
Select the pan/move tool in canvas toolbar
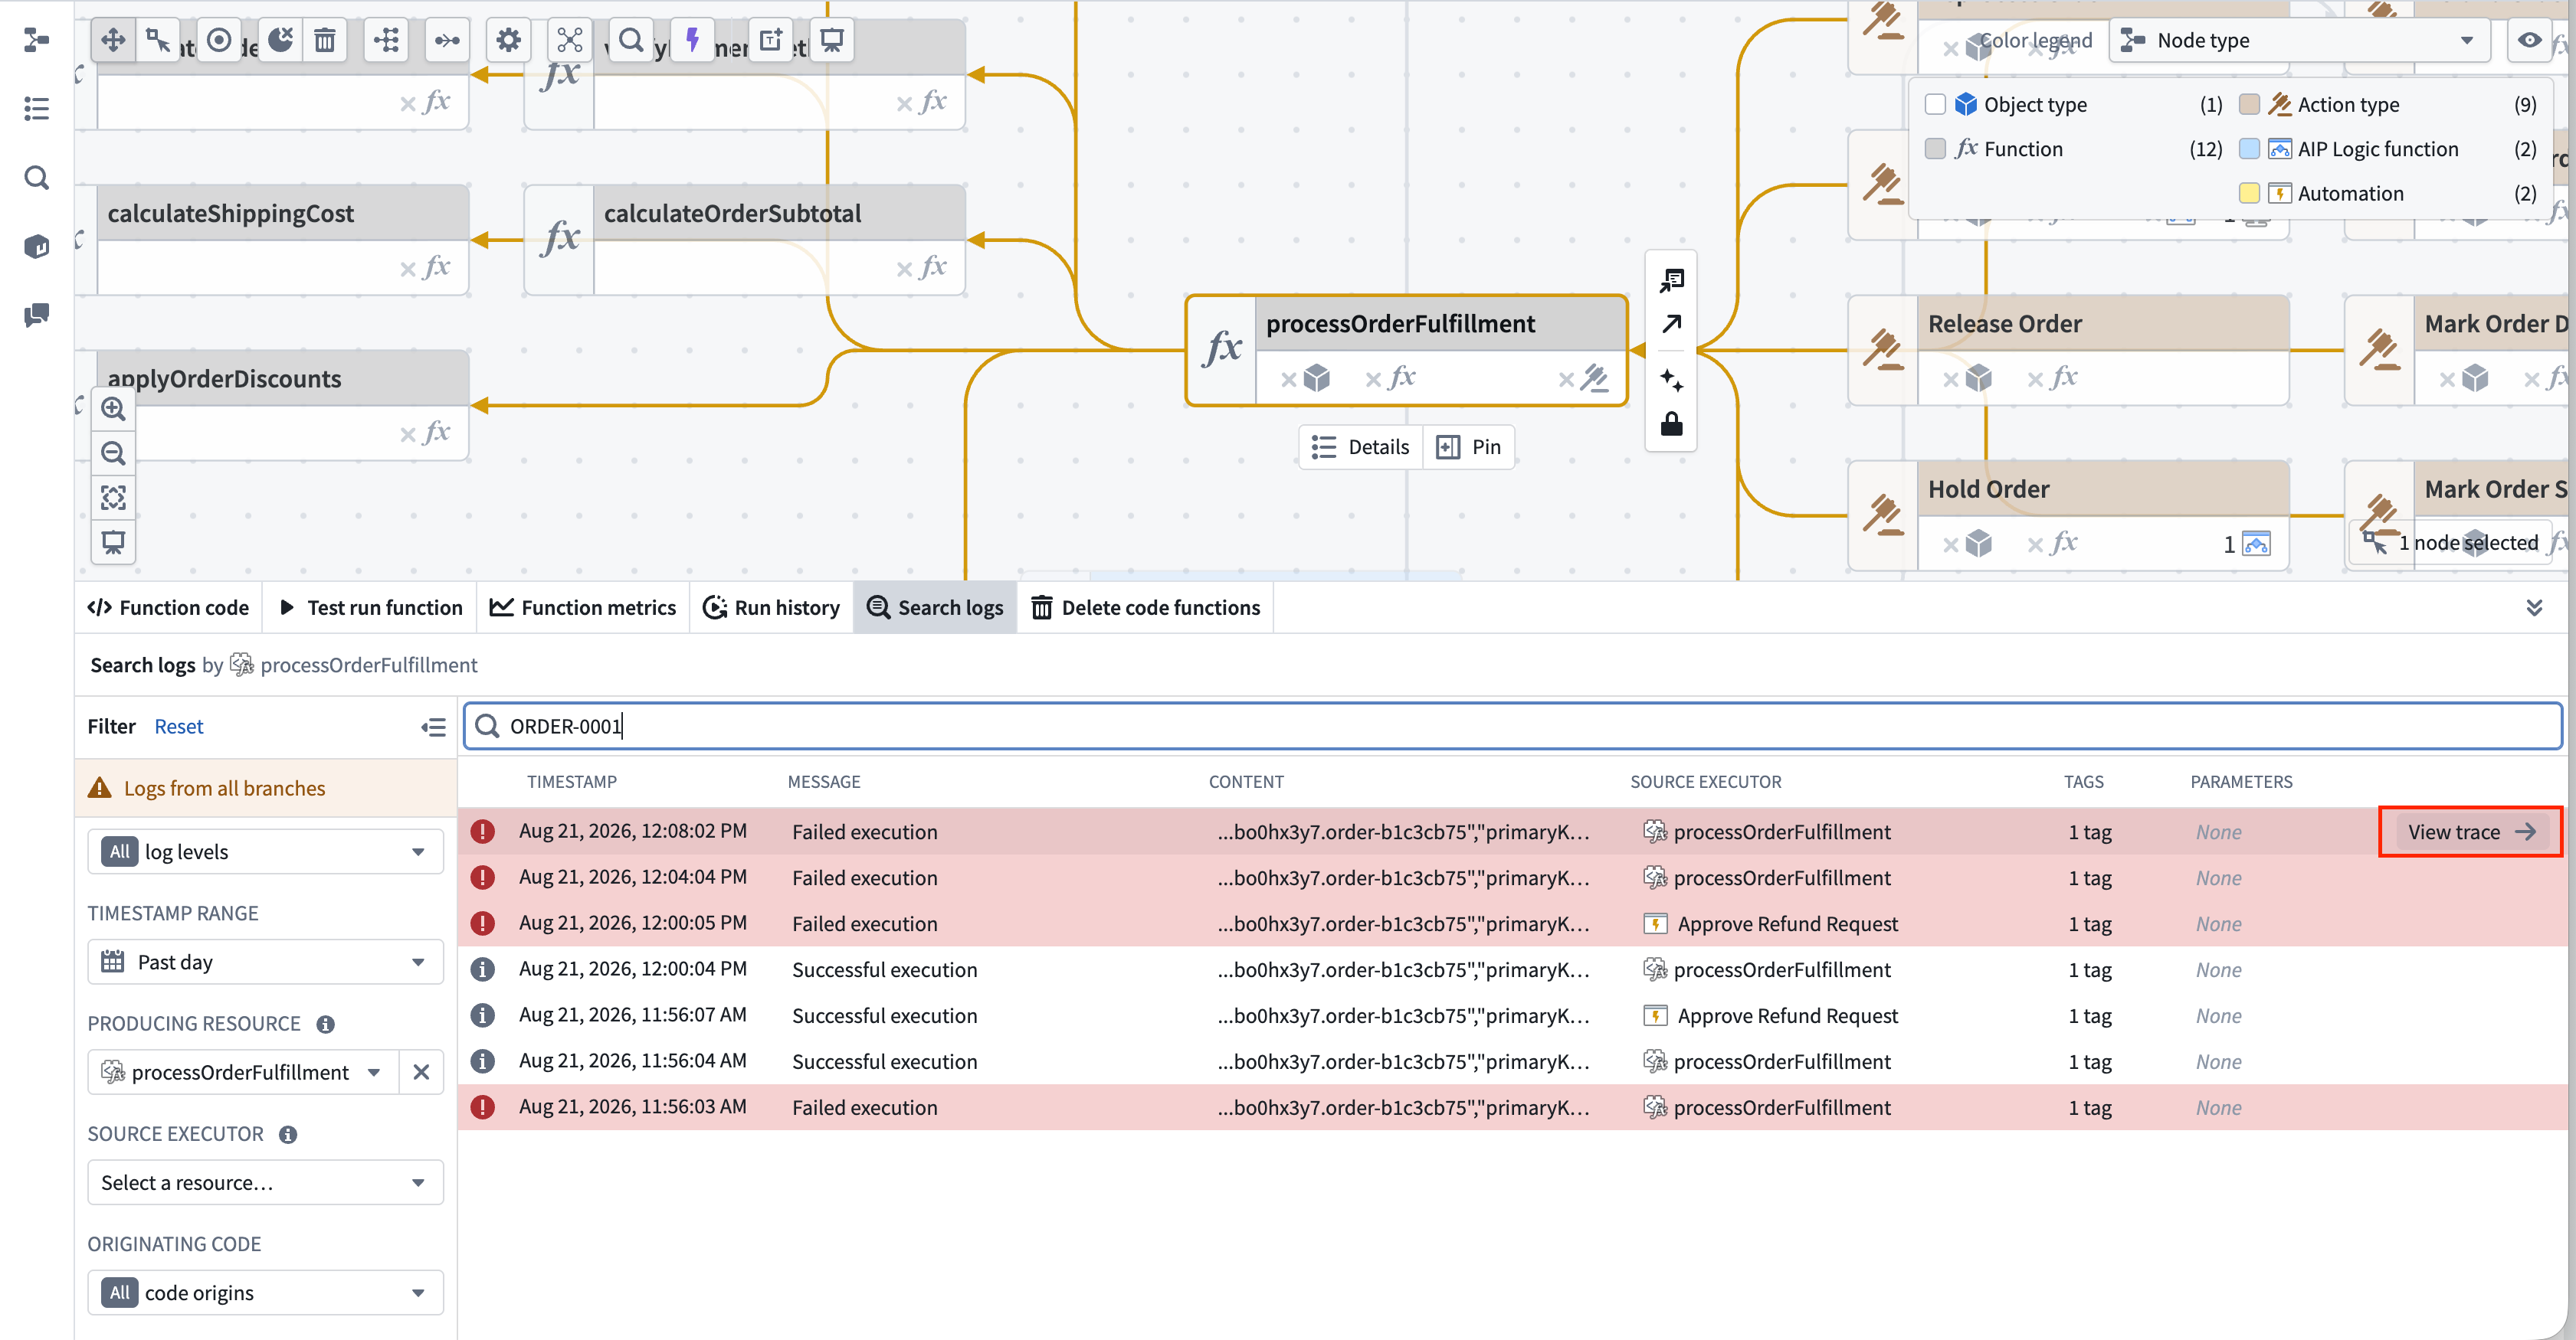(x=113, y=40)
